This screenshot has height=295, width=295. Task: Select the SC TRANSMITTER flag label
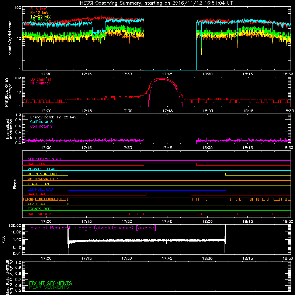tap(43, 179)
